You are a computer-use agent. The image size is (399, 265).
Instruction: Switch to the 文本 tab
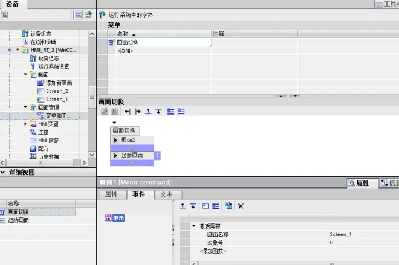pos(167,194)
